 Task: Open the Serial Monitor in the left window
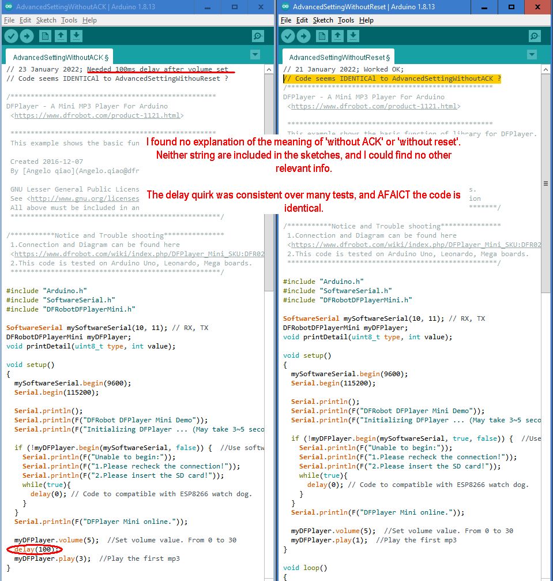pos(258,35)
